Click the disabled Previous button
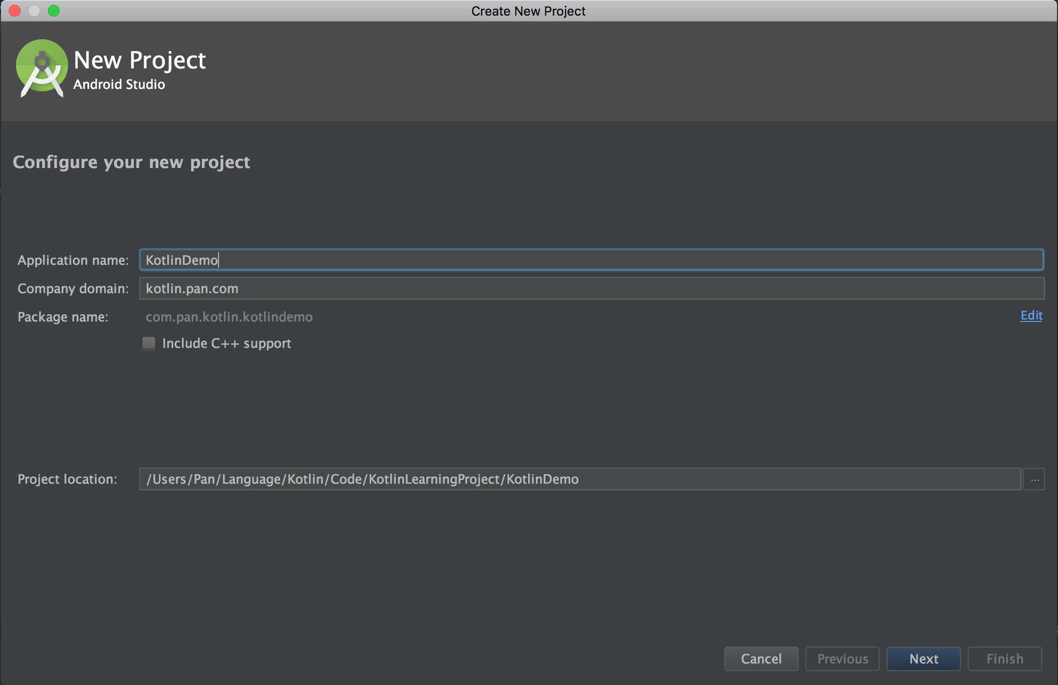This screenshot has width=1058, height=685. pos(842,659)
